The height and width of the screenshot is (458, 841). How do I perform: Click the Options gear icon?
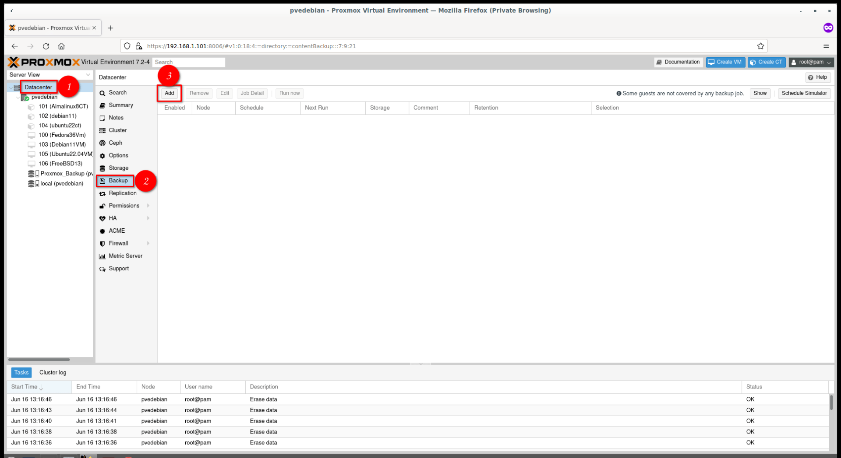pyautogui.click(x=102, y=156)
